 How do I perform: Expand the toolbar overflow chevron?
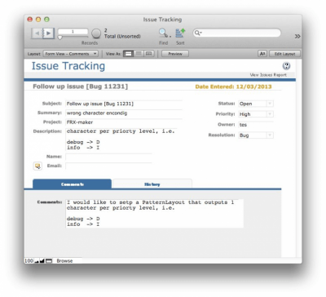pos(297,36)
